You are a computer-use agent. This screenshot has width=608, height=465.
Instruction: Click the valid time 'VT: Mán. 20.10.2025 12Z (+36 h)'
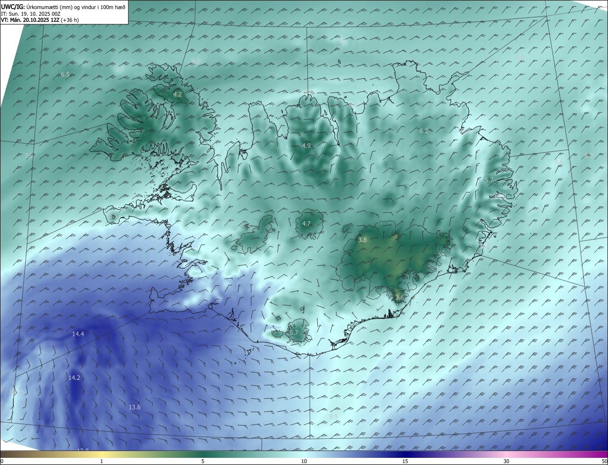click(40, 20)
